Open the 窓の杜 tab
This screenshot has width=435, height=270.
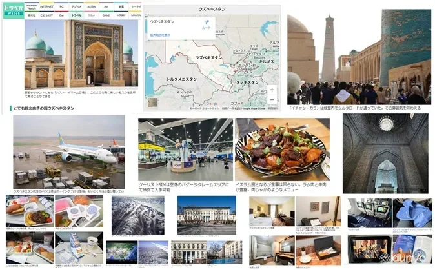coord(32,15)
